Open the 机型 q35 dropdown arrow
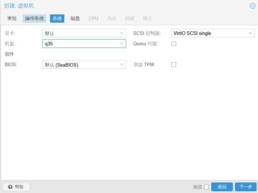Image resolution: width=258 pixels, height=193 pixels. click(122, 44)
